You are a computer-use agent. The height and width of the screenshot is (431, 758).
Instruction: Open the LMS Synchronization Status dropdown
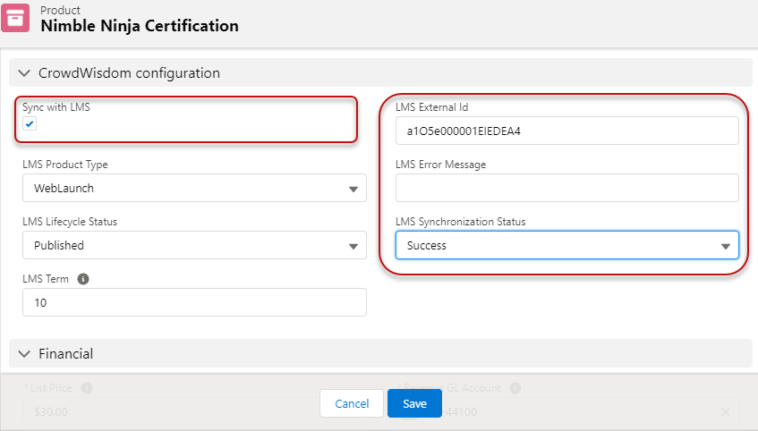(x=566, y=245)
